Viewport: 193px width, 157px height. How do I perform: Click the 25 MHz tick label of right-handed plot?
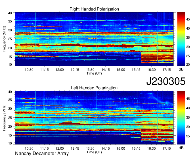point(10,39)
